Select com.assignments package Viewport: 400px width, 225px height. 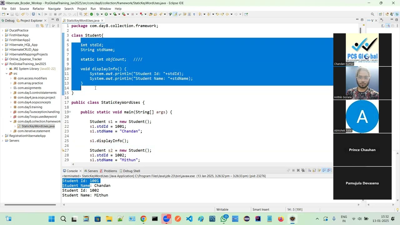29,88
